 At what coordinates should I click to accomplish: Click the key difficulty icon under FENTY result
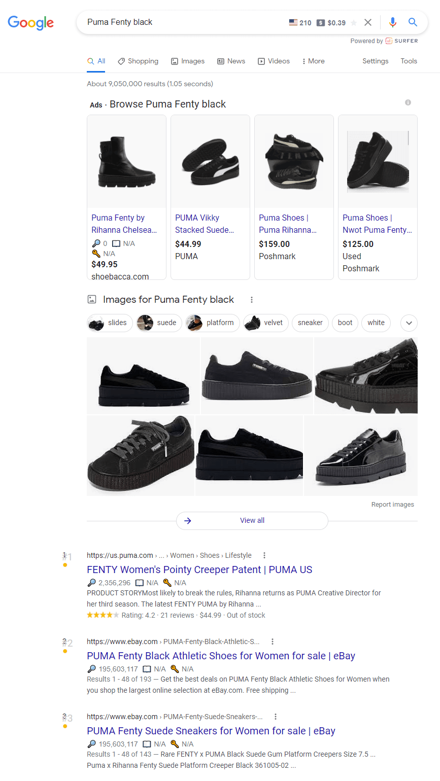[x=167, y=583]
